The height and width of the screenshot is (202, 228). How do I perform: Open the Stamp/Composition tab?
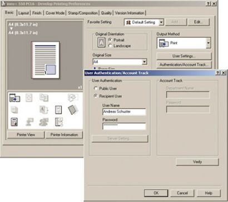coord(83,13)
